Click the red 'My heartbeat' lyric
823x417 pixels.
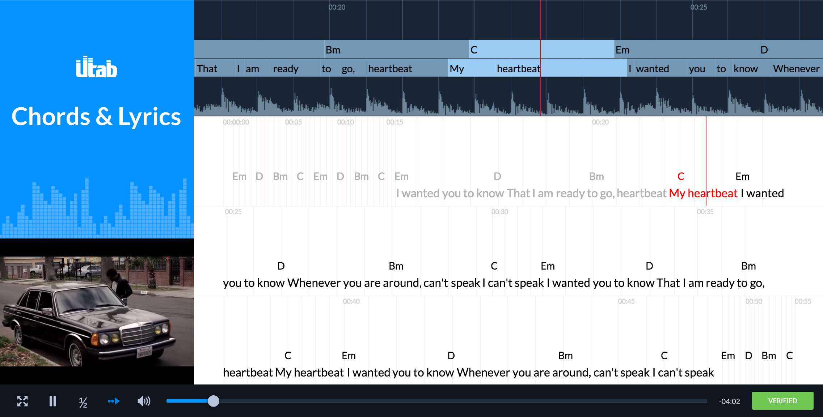pos(703,193)
